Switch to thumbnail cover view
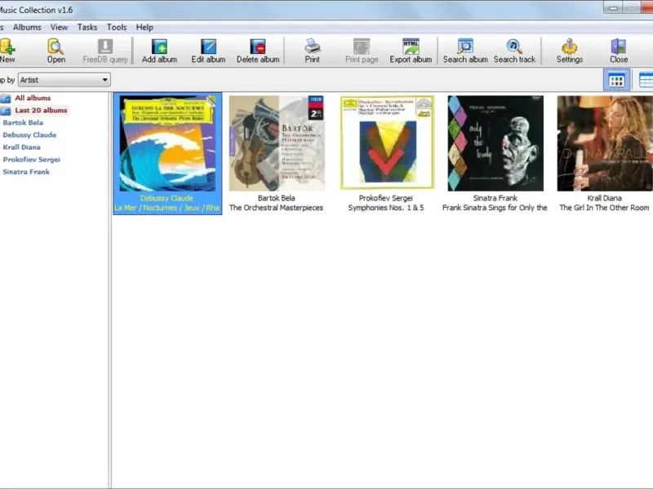This screenshot has height=489, width=653. [616, 80]
